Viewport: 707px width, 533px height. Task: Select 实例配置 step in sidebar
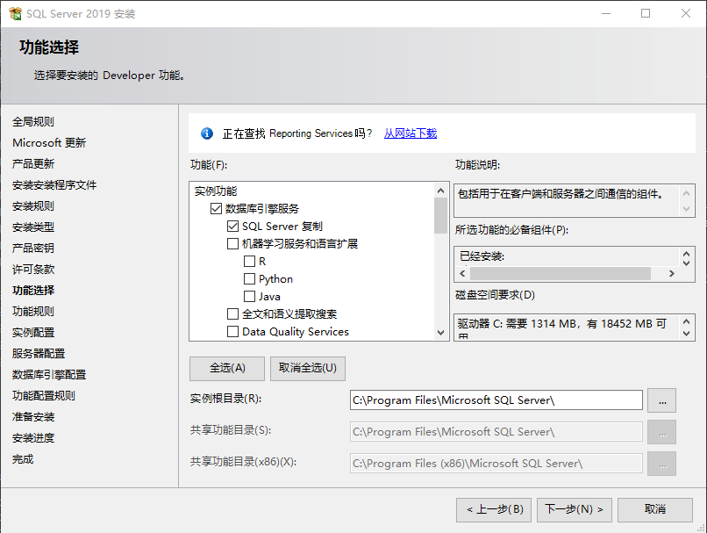tap(33, 333)
